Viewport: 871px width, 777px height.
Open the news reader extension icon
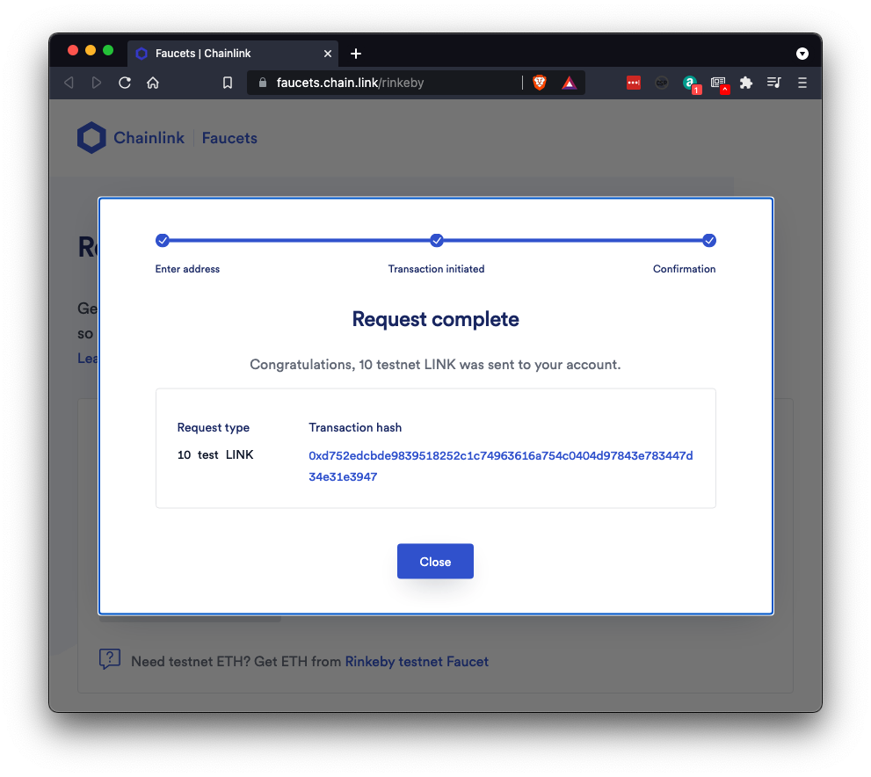(x=719, y=84)
